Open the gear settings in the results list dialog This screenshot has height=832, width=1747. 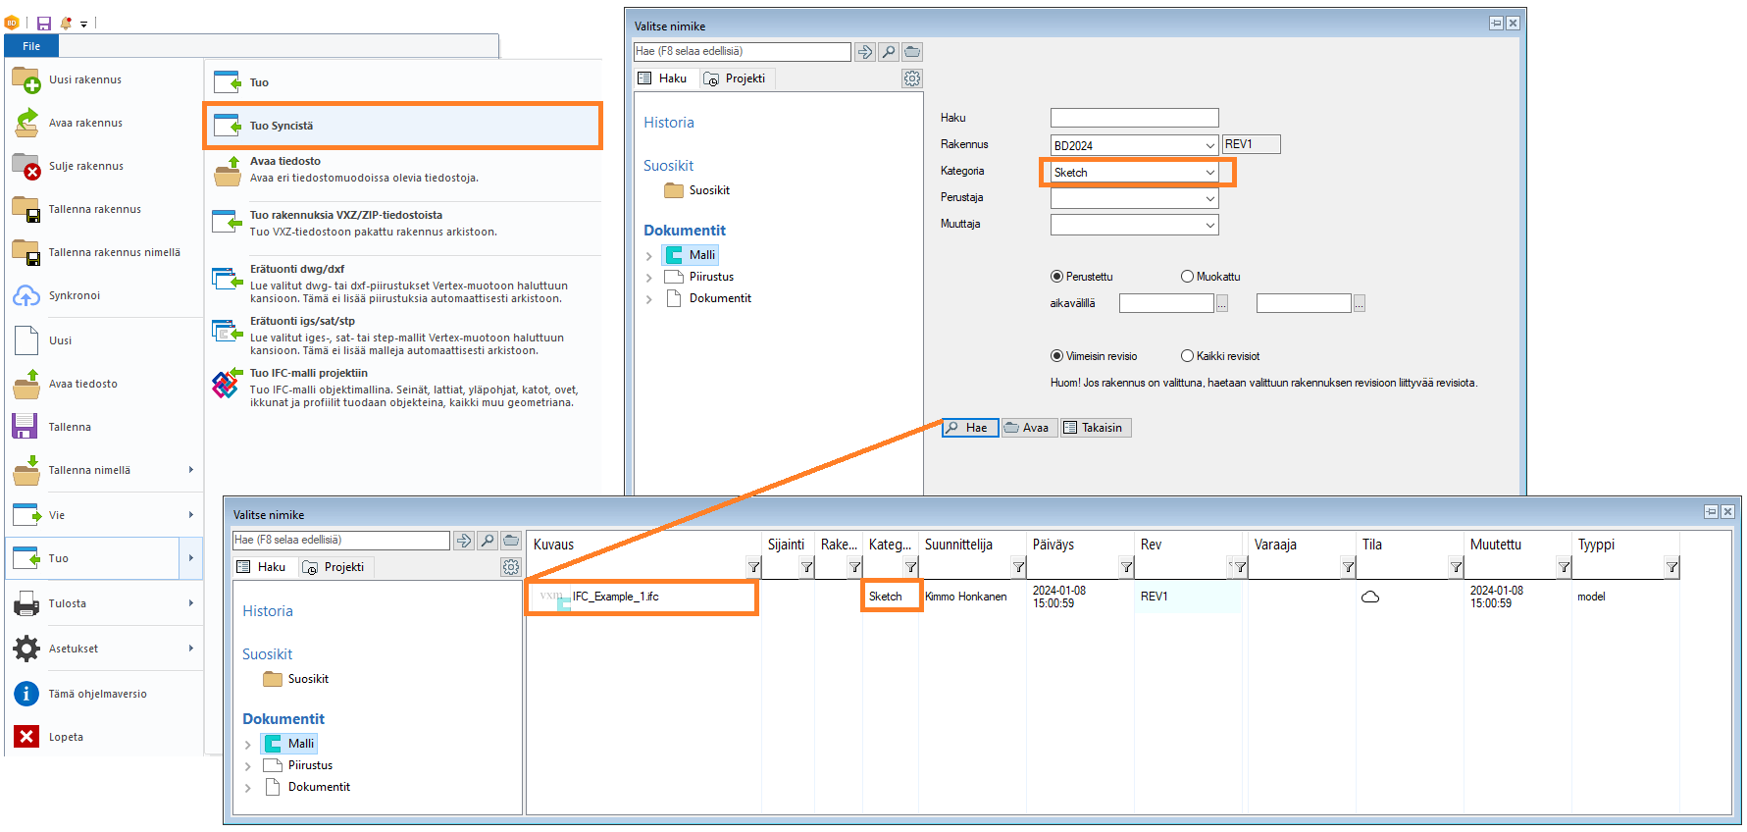[511, 567]
